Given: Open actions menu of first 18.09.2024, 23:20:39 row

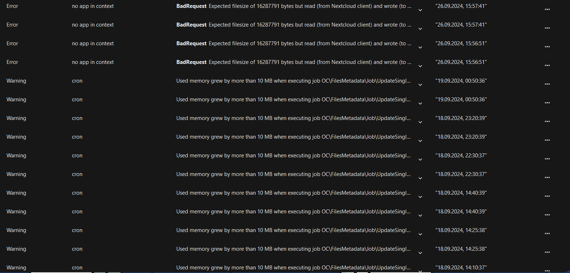Looking at the screenshot, I should click(x=547, y=122).
